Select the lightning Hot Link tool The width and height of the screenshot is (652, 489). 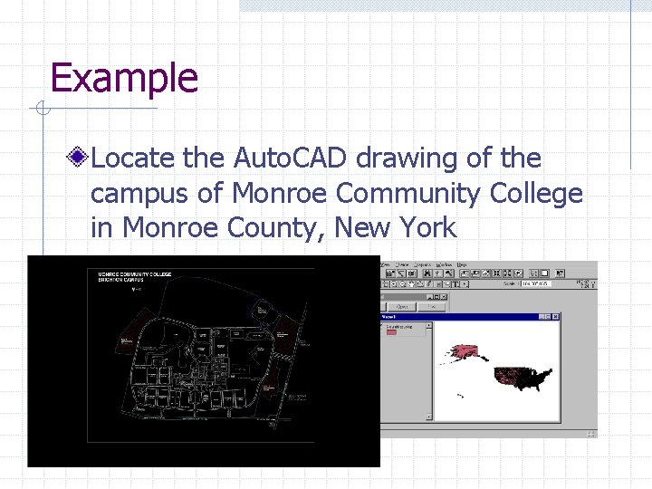(x=428, y=284)
